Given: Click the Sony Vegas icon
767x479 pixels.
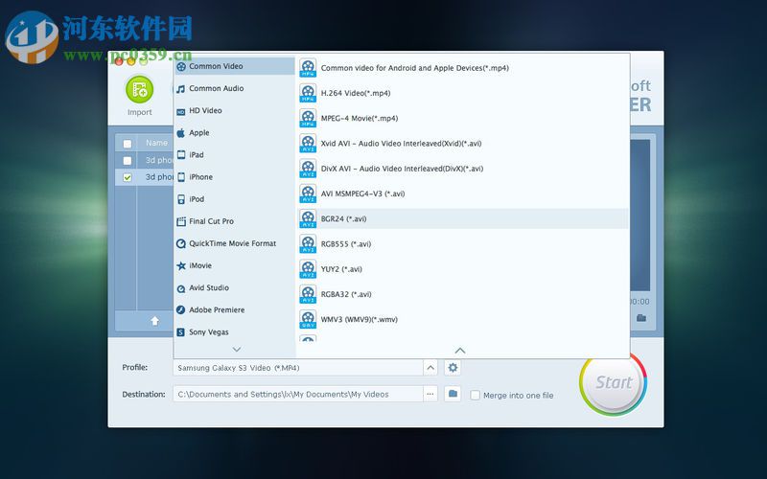Looking at the screenshot, I should pyautogui.click(x=181, y=332).
